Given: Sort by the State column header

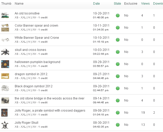Looking at the screenshot, I should coord(117,4).
